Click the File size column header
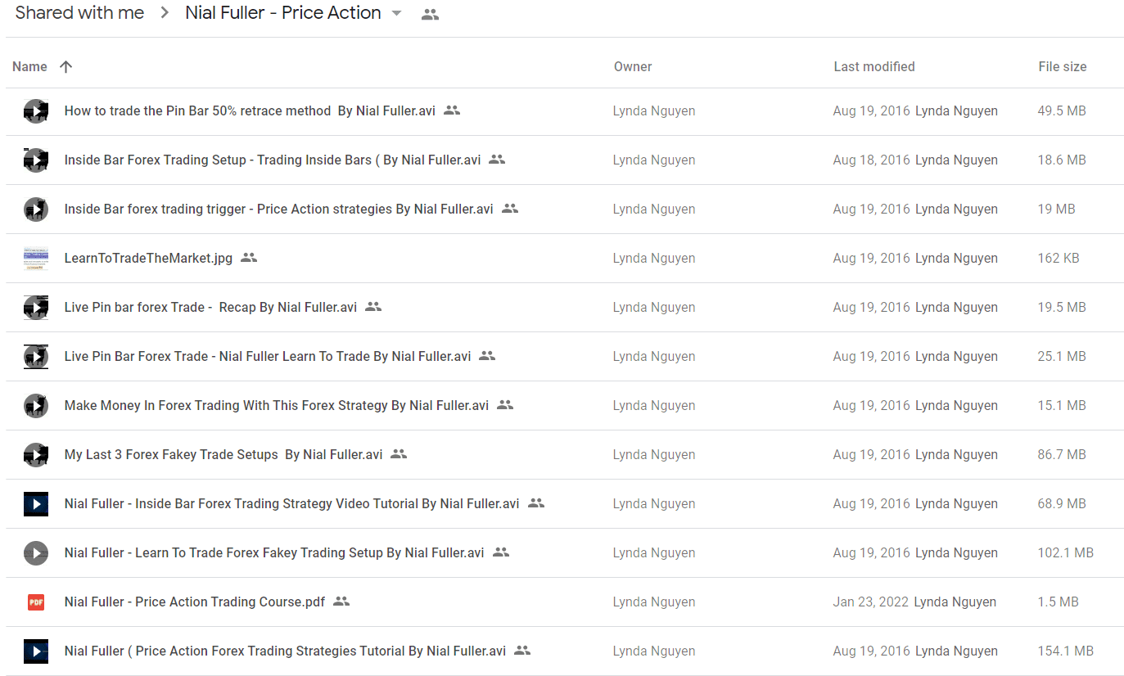 pyautogui.click(x=1063, y=67)
